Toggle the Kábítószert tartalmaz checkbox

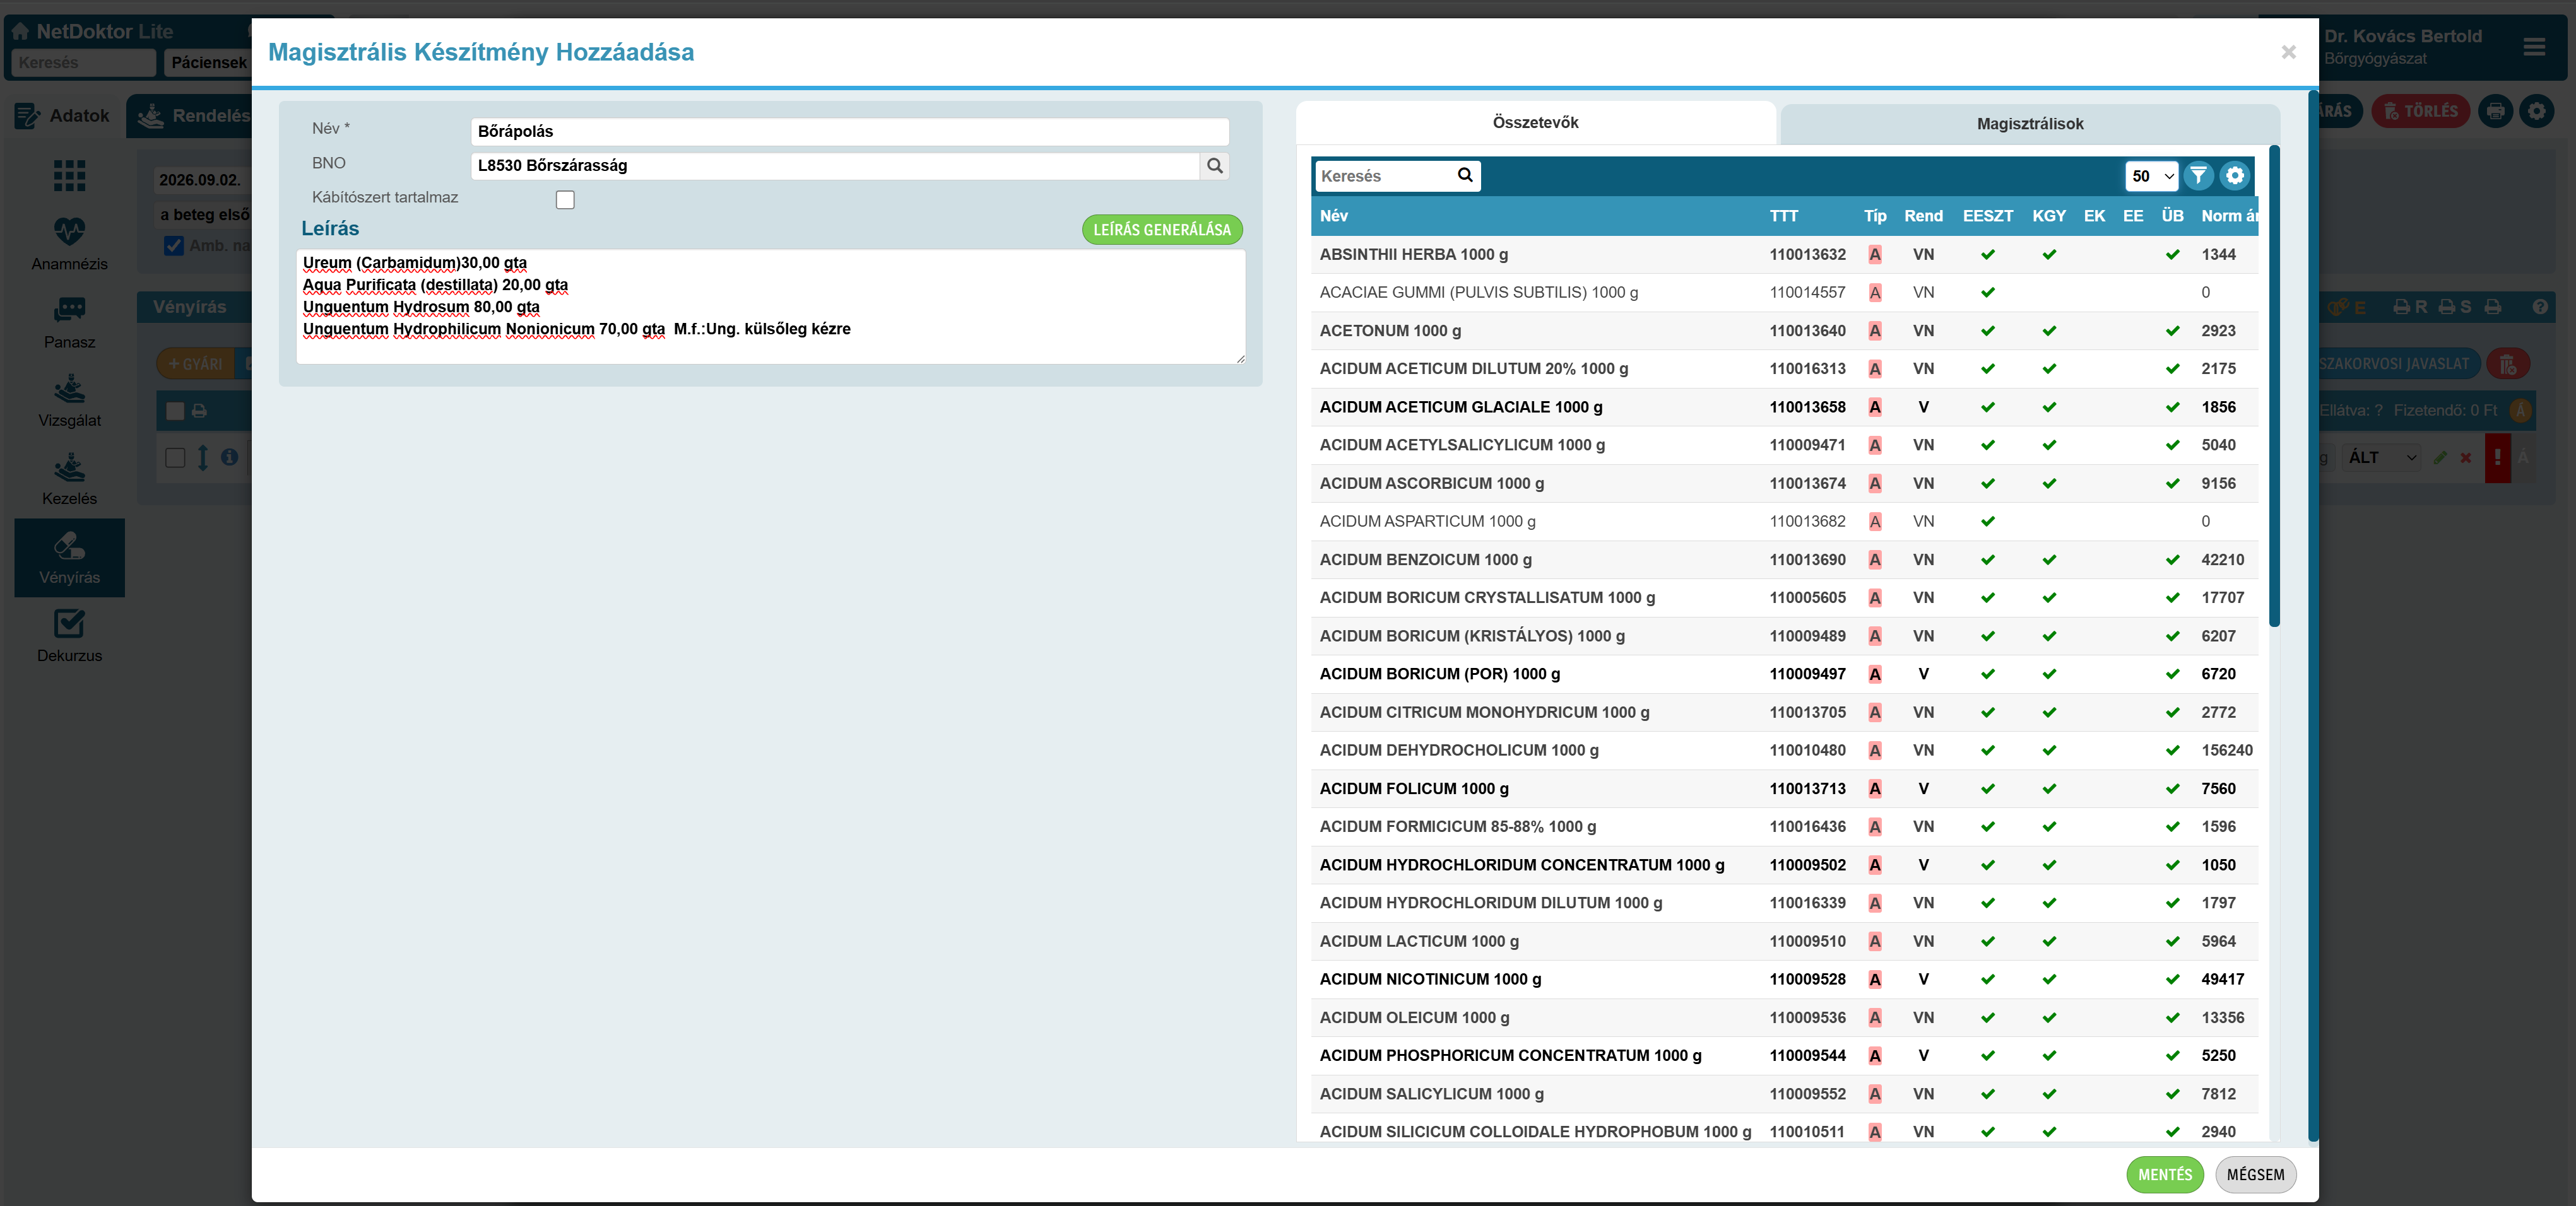coord(565,200)
